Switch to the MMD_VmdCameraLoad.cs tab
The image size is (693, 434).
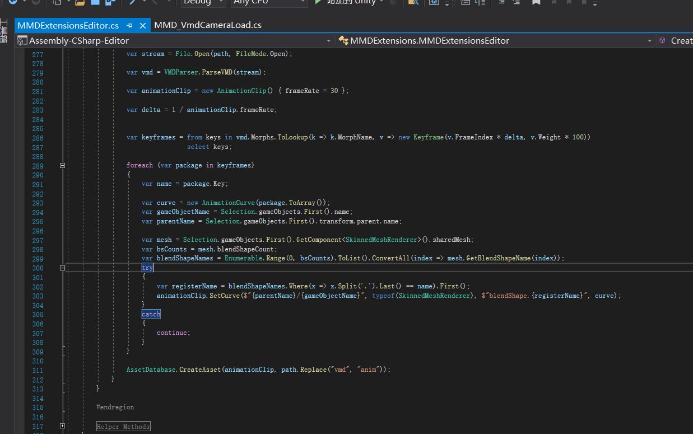pyautogui.click(x=208, y=25)
